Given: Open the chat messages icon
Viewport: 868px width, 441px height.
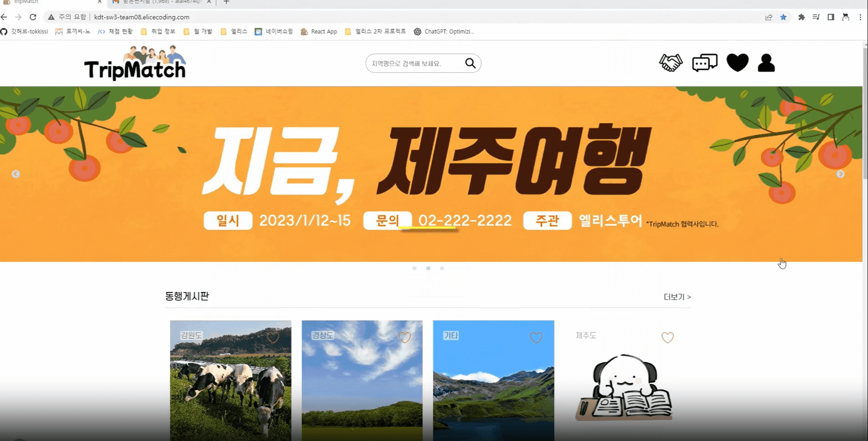Looking at the screenshot, I should (x=704, y=63).
